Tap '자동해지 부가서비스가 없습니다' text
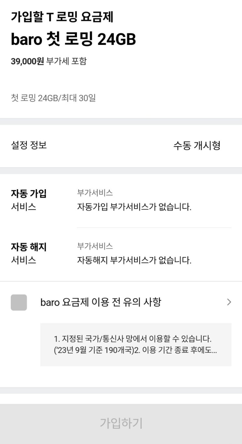Screen dimensions: 242x444 pos(134,260)
